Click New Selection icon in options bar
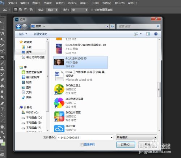This screenshot has width=181, height=158. click(16, 10)
